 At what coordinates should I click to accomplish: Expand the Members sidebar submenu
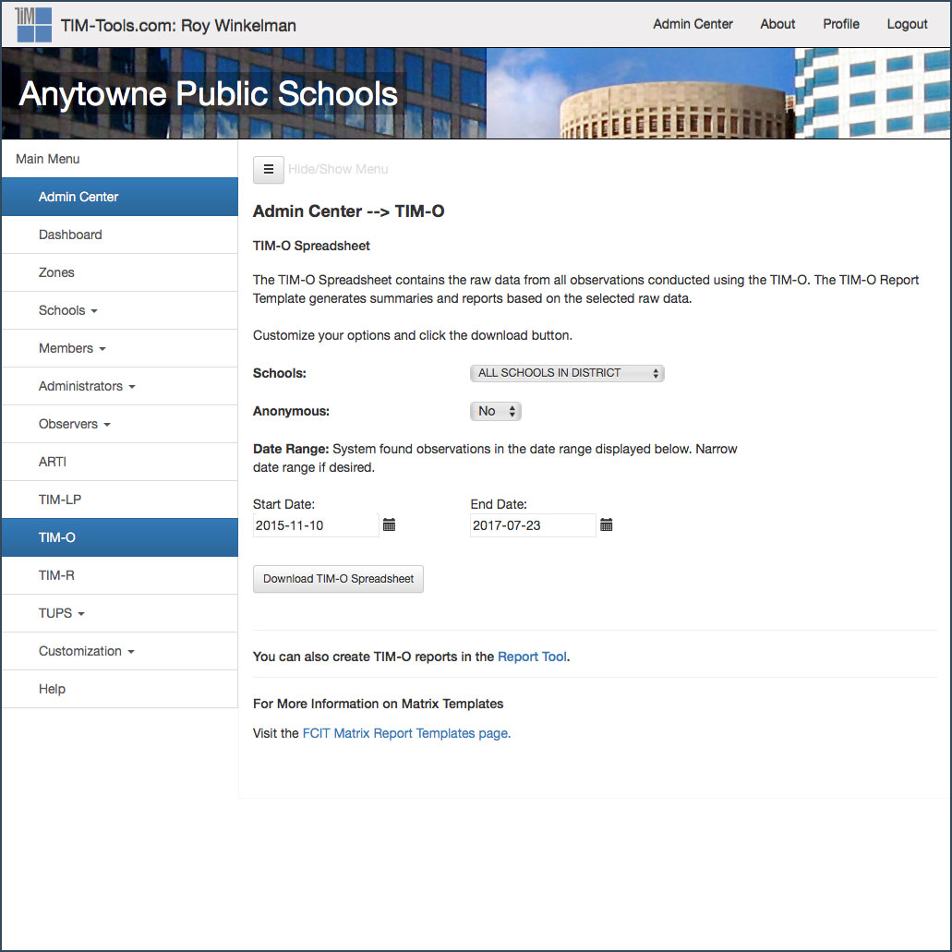coord(120,348)
